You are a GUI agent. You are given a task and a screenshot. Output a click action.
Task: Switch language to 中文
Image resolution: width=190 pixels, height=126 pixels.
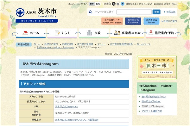pyautogui.click(x=174, y=4)
